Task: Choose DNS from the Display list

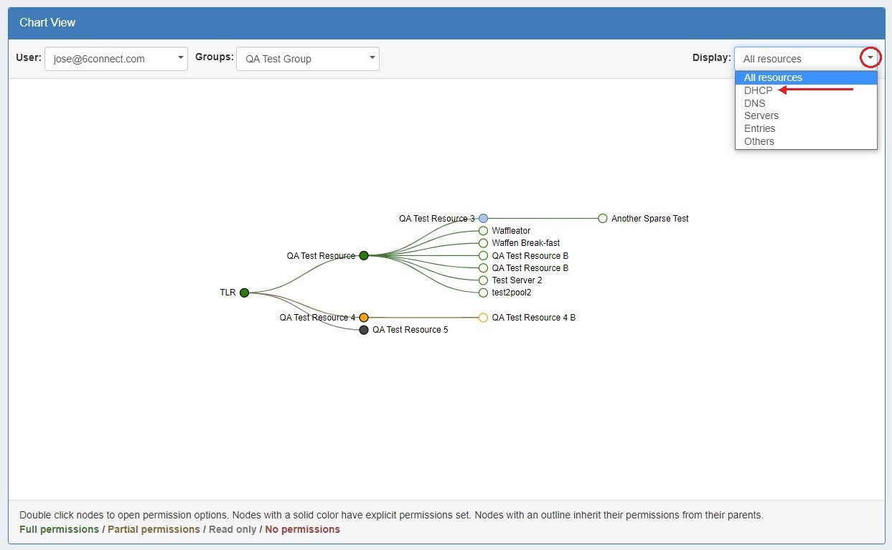Action: pyautogui.click(x=754, y=103)
